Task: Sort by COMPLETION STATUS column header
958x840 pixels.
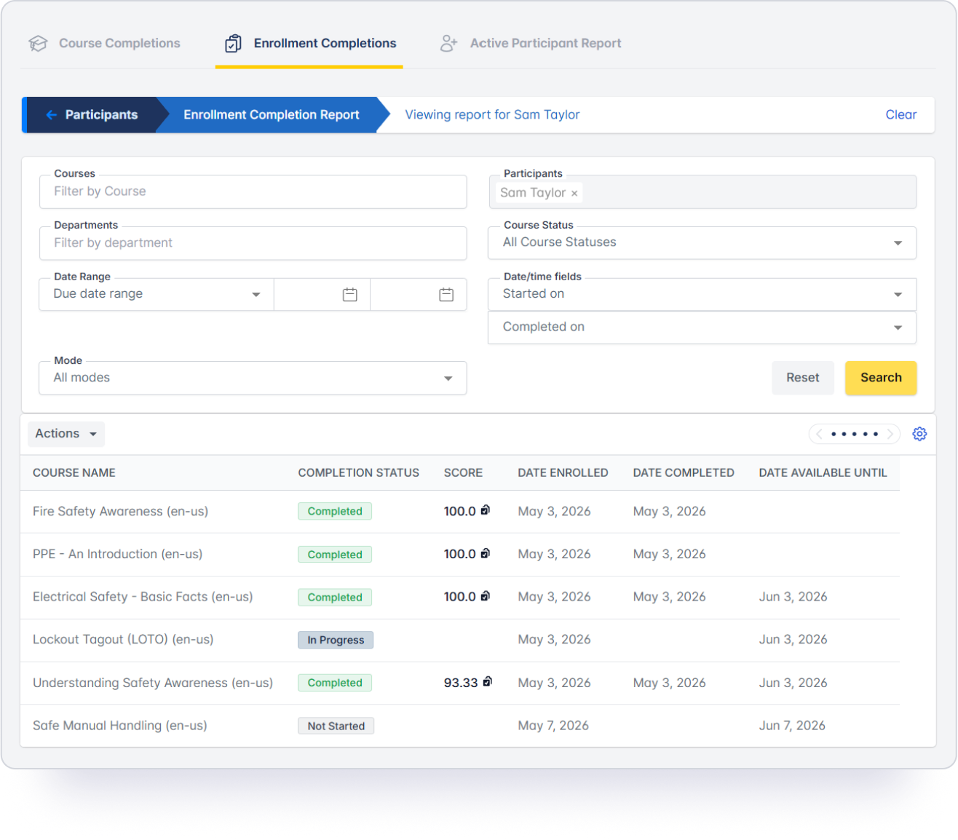Action: click(x=358, y=473)
